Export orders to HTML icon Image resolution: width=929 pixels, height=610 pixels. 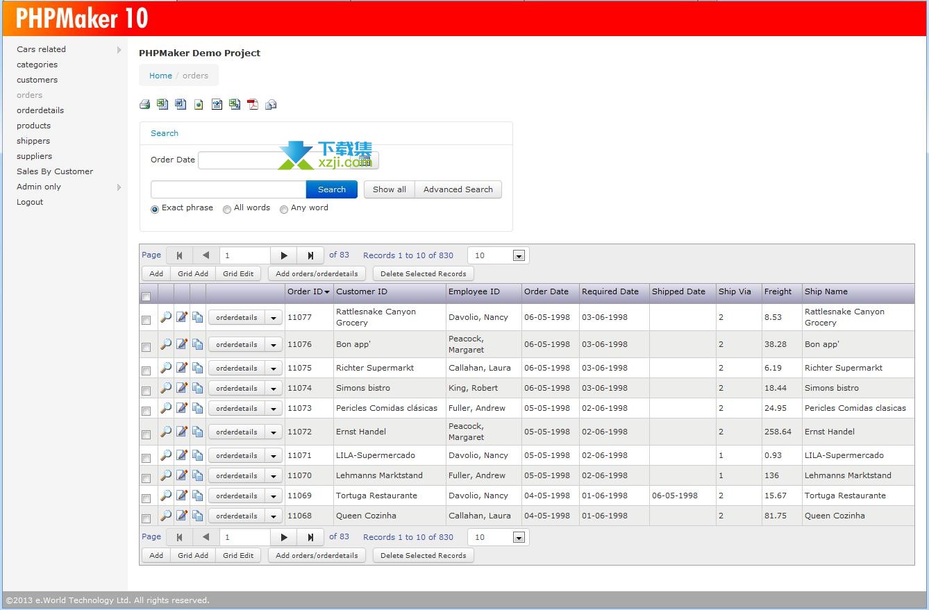(199, 104)
